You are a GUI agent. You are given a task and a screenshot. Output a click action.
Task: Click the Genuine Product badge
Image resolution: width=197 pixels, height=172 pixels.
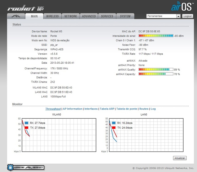click(x=26, y=167)
